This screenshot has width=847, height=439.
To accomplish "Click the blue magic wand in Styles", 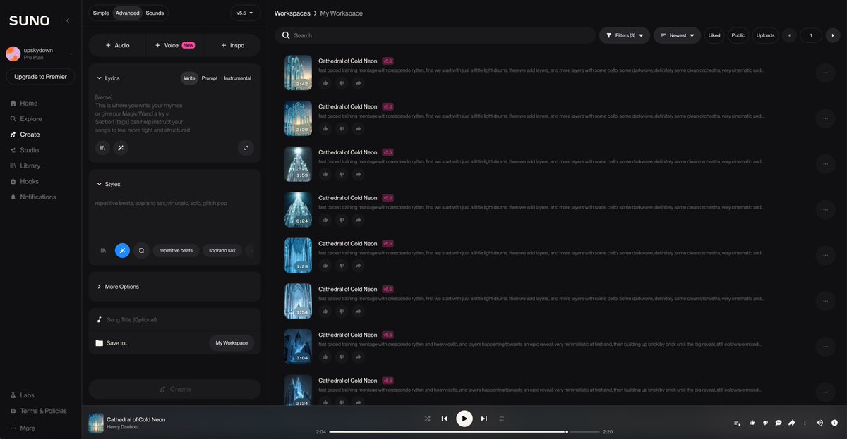I will pos(122,250).
